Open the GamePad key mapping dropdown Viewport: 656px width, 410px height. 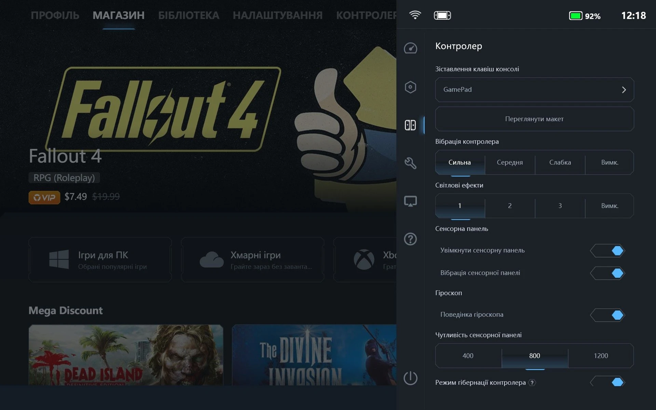534,90
